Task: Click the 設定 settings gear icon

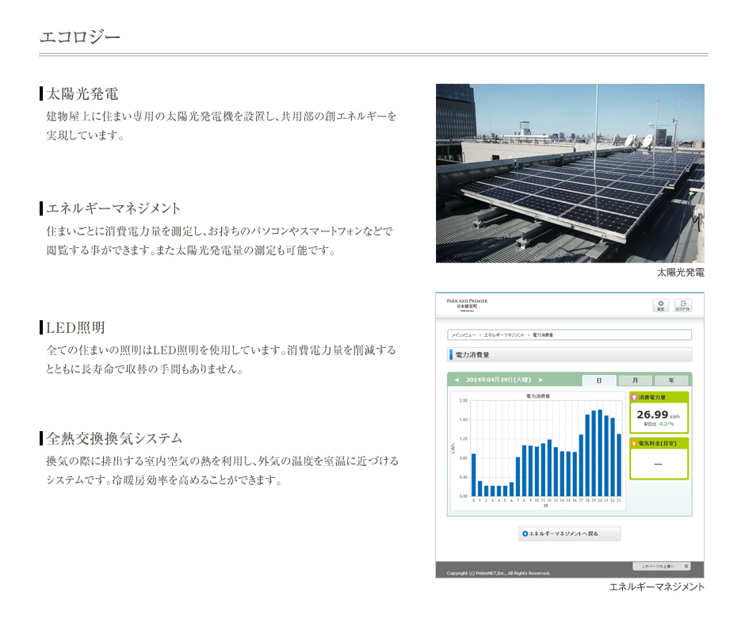Action: (x=660, y=305)
